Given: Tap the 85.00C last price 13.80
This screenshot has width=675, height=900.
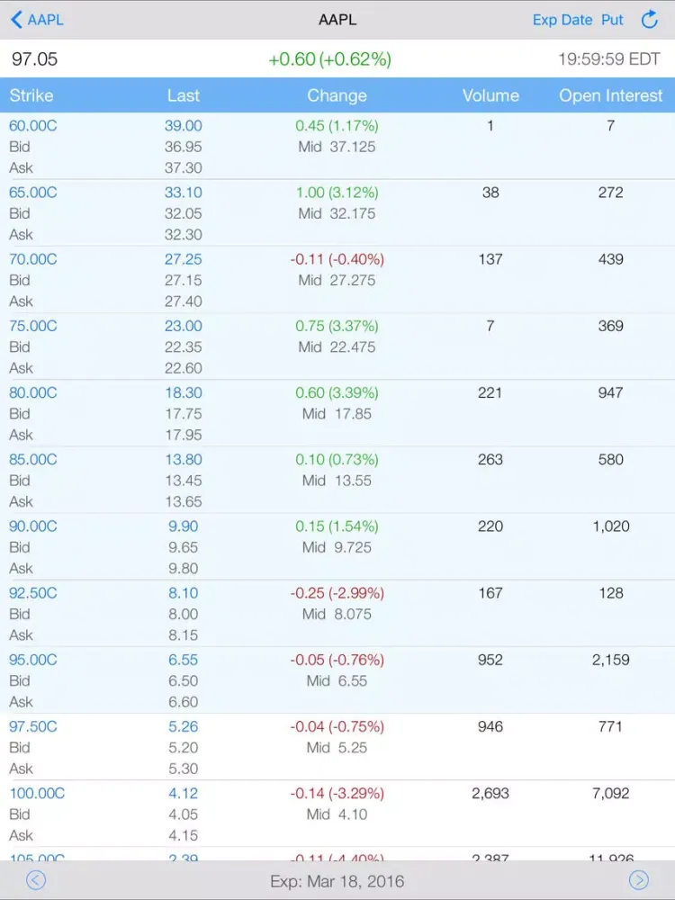Looking at the screenshot, I should coord(183,459).
